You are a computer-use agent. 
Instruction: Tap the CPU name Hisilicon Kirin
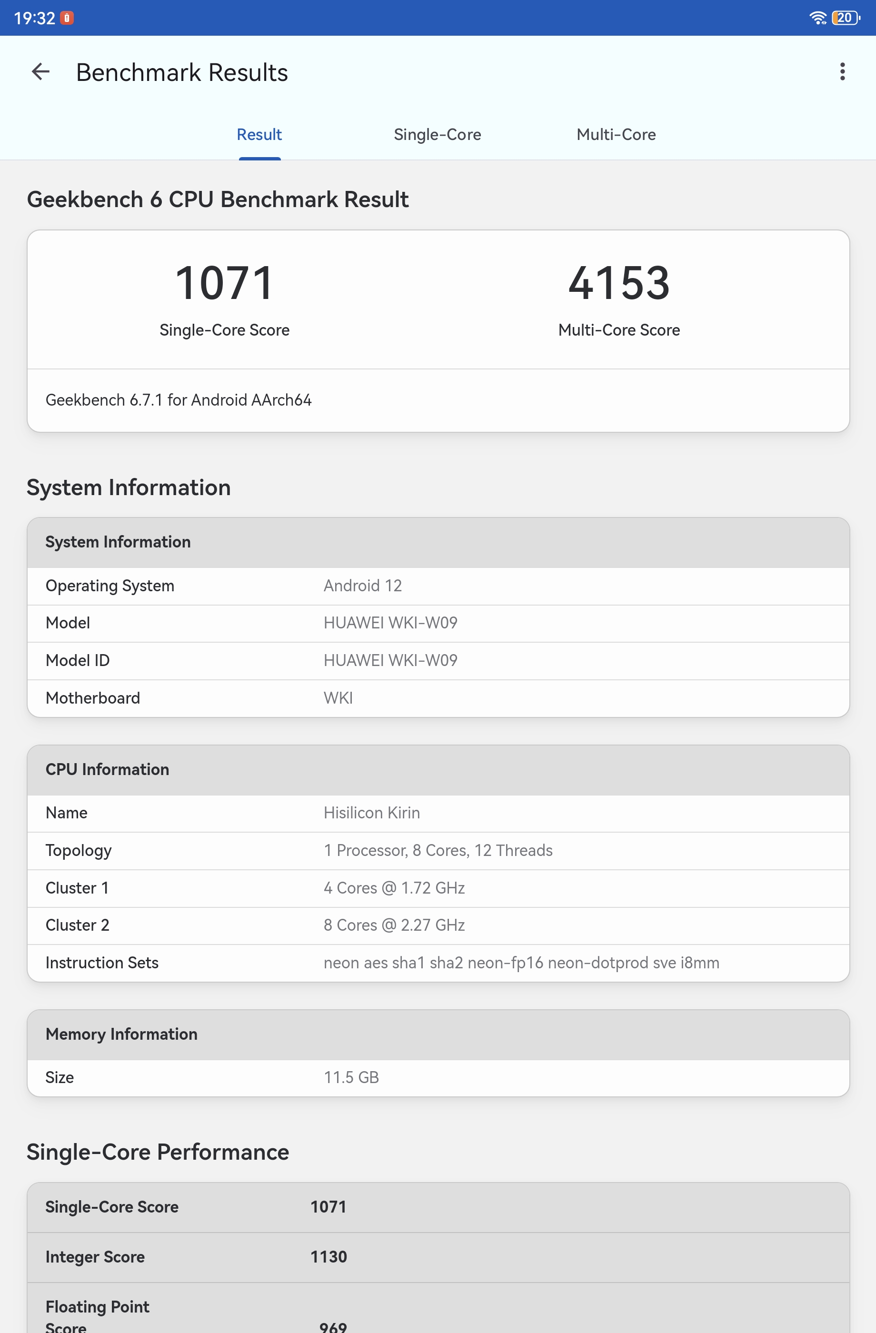(x=372, y=813)
